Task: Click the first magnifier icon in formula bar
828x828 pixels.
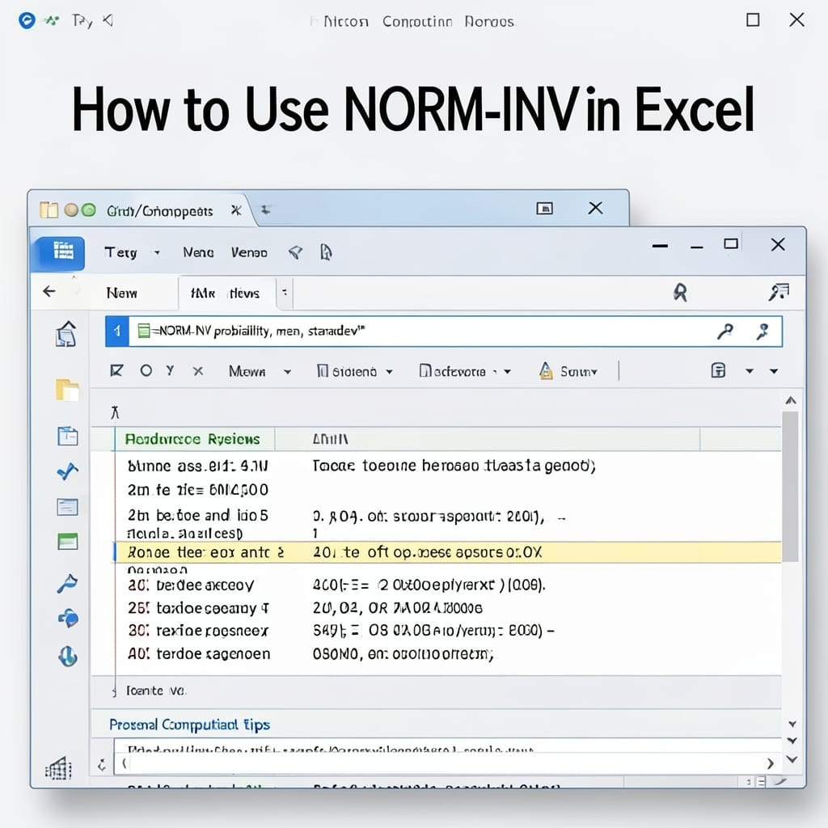Action: [x=724, y=332]
